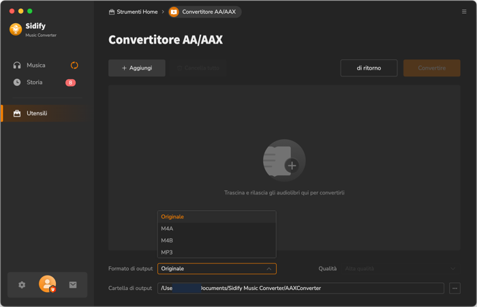Screen dimensions: 477x307
Task: Select Utensili in the sidebar
Action: (45, 113)
